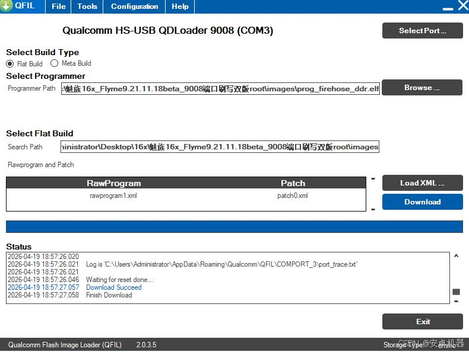
Task: Minimize the QFIL window
Action: pyautogui.click(x=448, y=9)
